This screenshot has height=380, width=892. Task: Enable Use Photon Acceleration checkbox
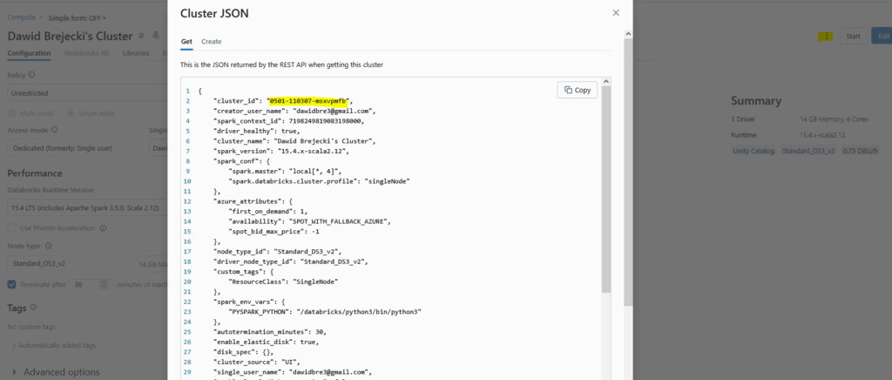(x=12, y=228)
